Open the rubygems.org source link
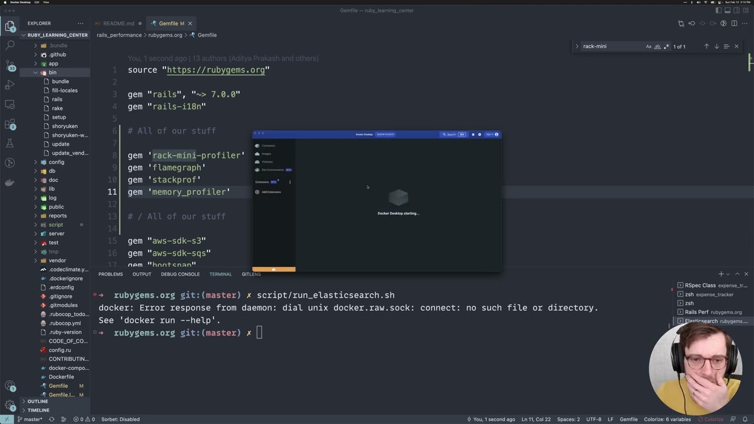Screen dimensions: 754x424 coord(216,70)
